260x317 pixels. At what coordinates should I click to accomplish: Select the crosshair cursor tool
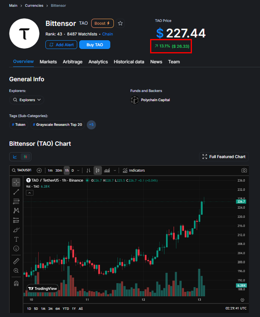coord(16,182)
